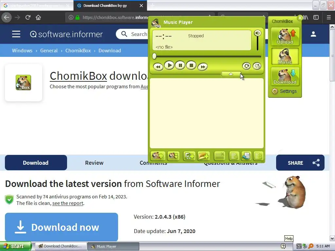This screenshot has width=335, height=251.
Task: Toggle repeat mode in Music Player
Action: tap(247, 66)
